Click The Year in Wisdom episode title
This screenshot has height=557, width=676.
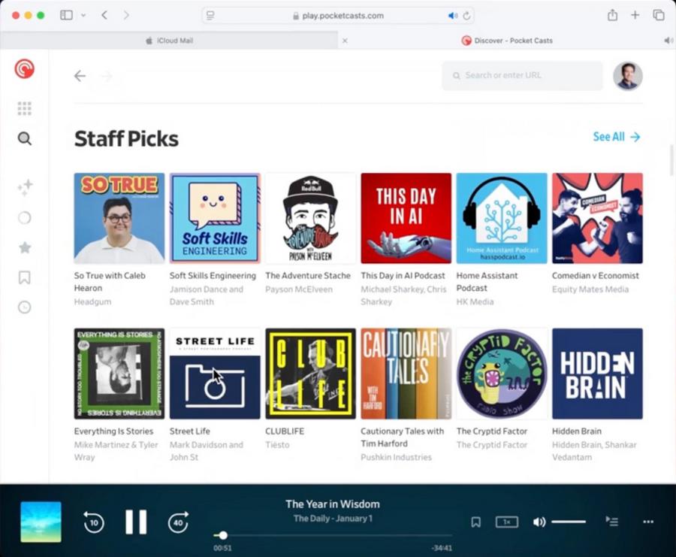click(333, 504)
